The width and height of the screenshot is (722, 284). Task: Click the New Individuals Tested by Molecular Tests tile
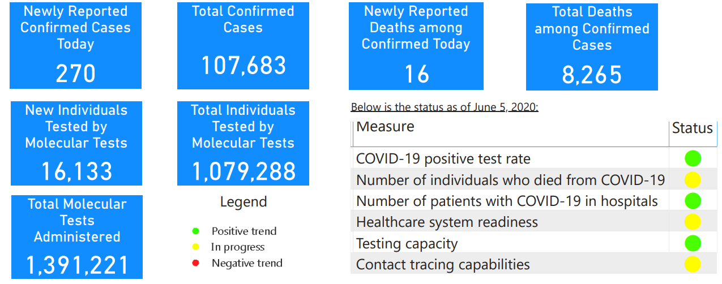pos(76,143)
